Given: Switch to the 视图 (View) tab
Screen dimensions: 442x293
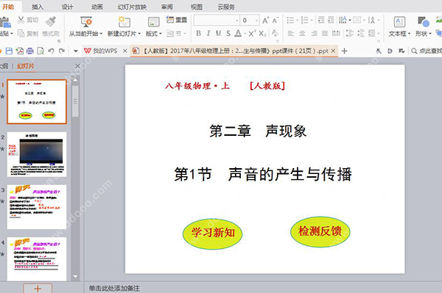Looking at the screenshot, I should [x=197, y=7].
